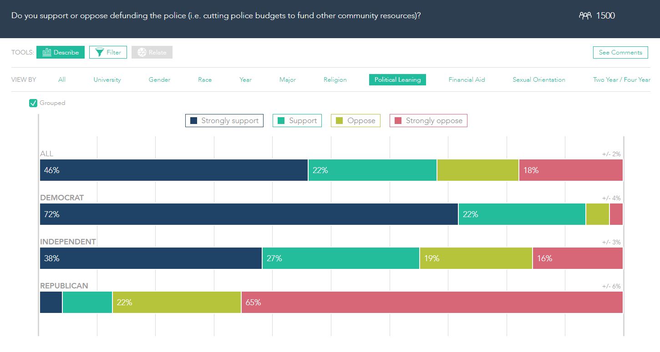Click the Democrat 72% strongly support bar
This screenshot has height=352, width=660.
249,214
